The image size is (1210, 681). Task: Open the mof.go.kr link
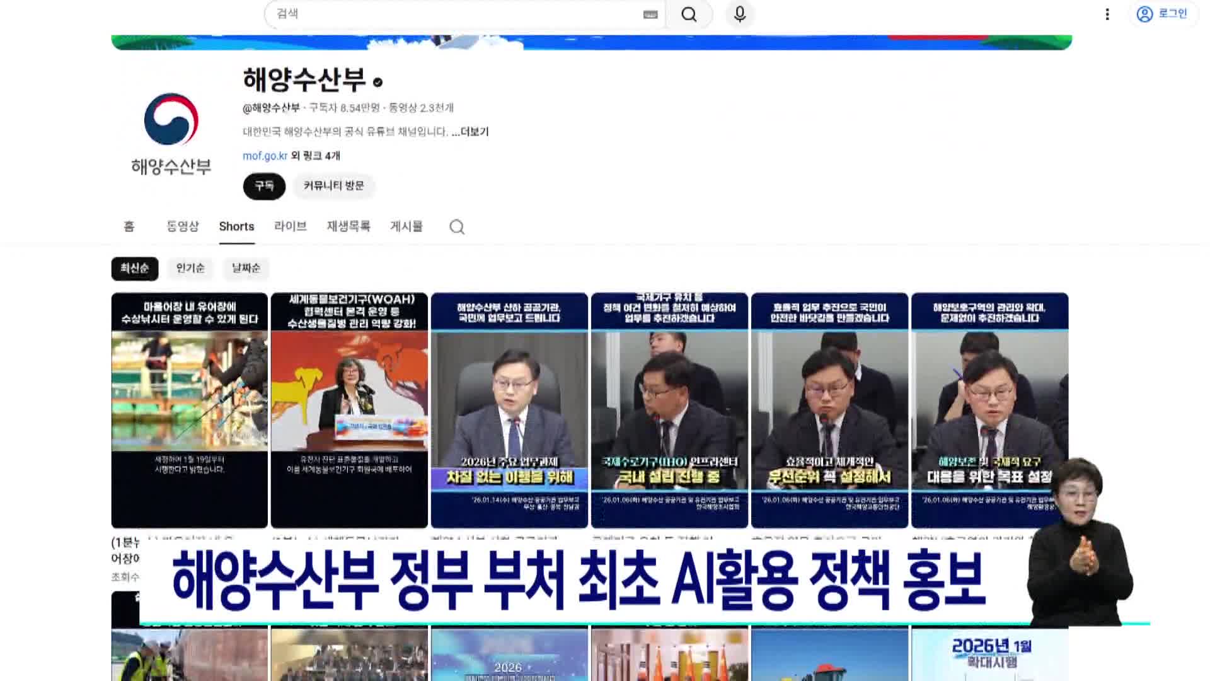click(265, 156)
